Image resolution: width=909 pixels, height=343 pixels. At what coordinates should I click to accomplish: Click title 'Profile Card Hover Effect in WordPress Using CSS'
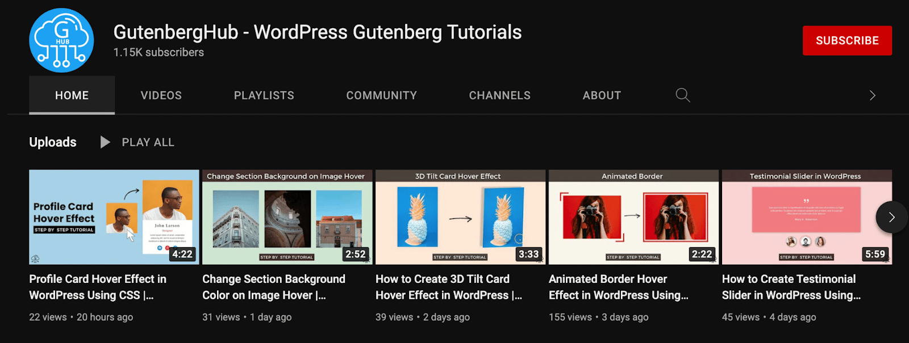tap(98, 287)
